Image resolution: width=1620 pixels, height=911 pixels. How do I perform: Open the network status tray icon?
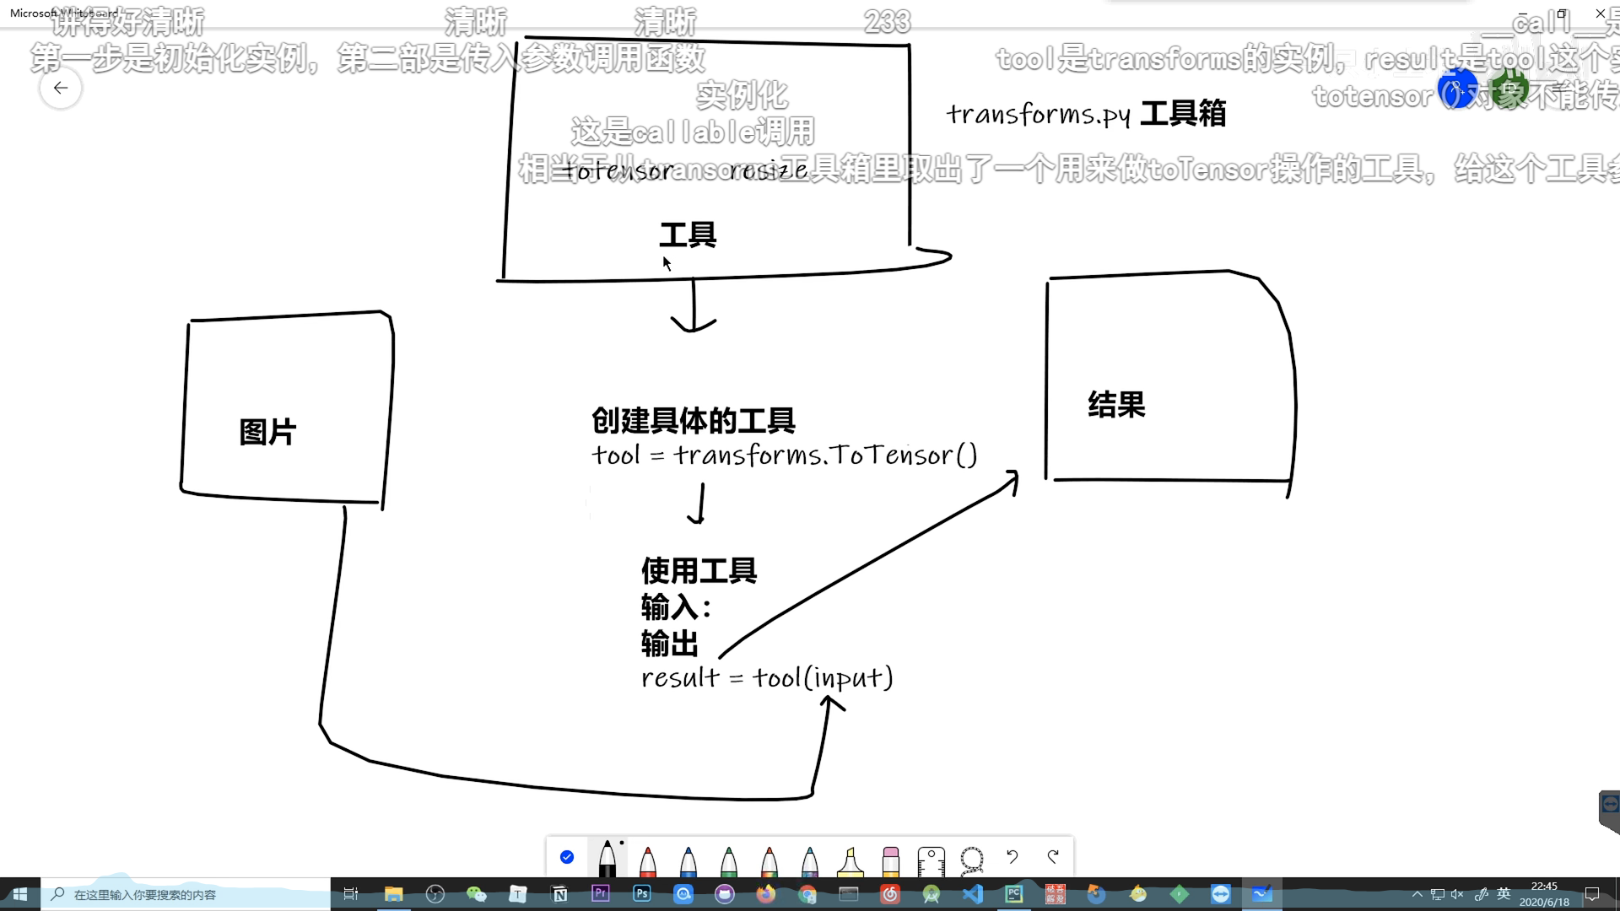1438,894
